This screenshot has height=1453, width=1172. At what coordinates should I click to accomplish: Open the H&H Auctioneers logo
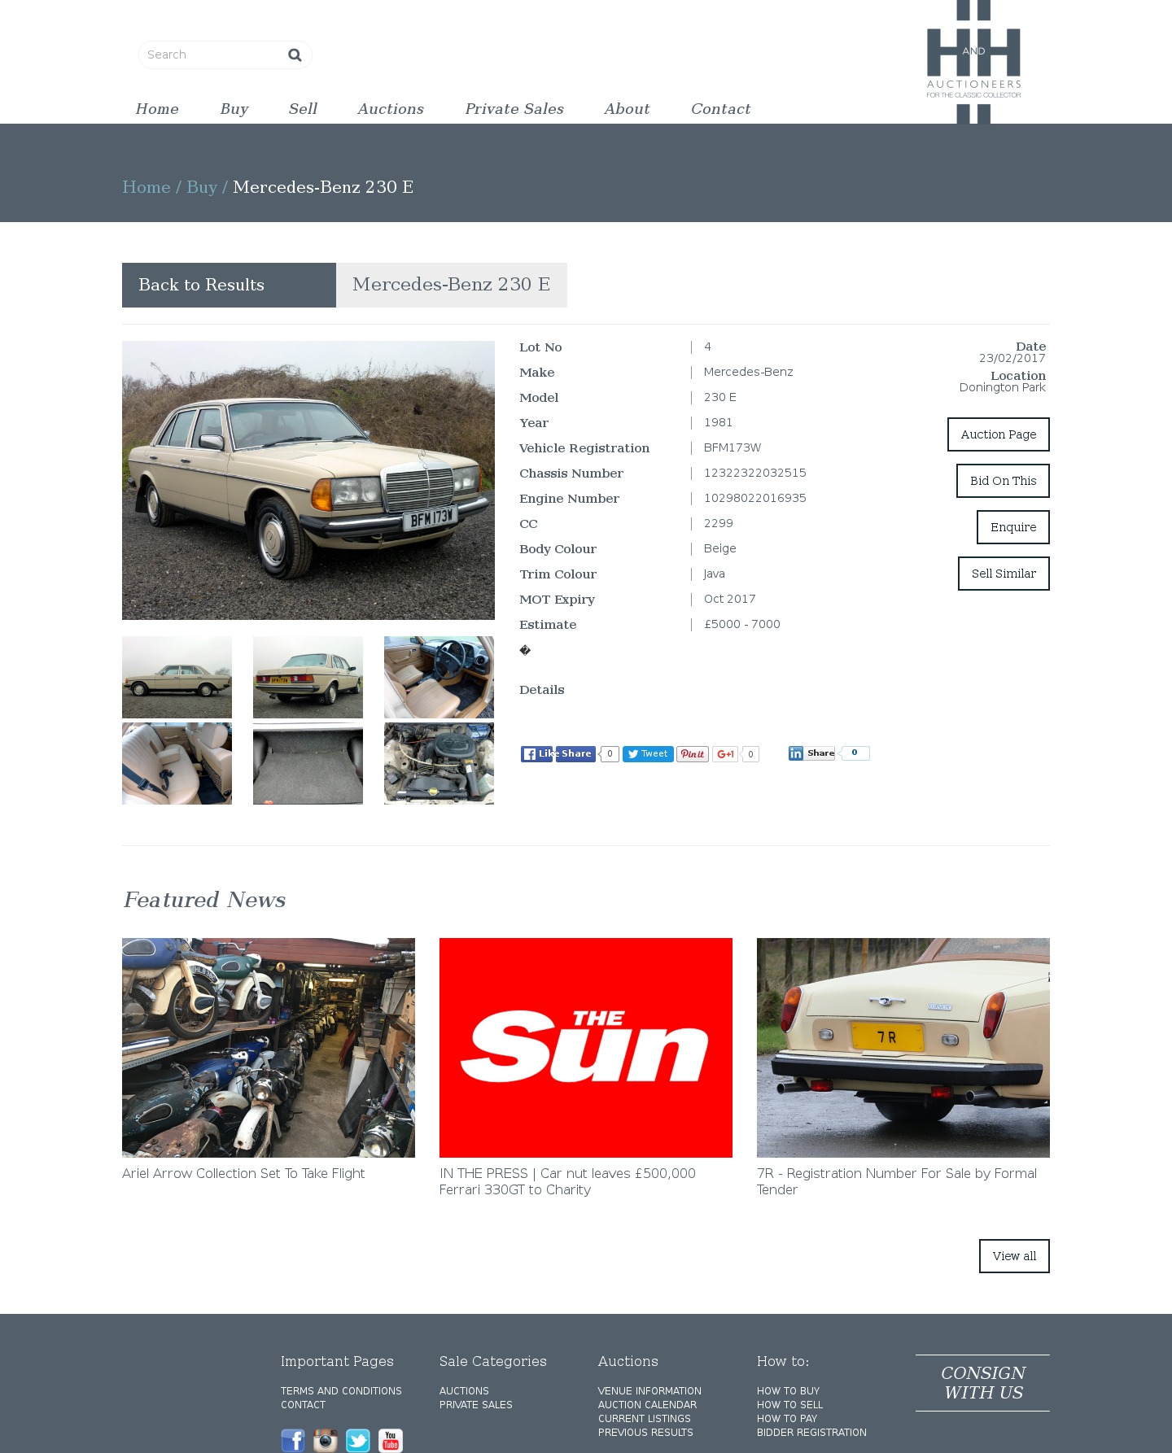973,62
